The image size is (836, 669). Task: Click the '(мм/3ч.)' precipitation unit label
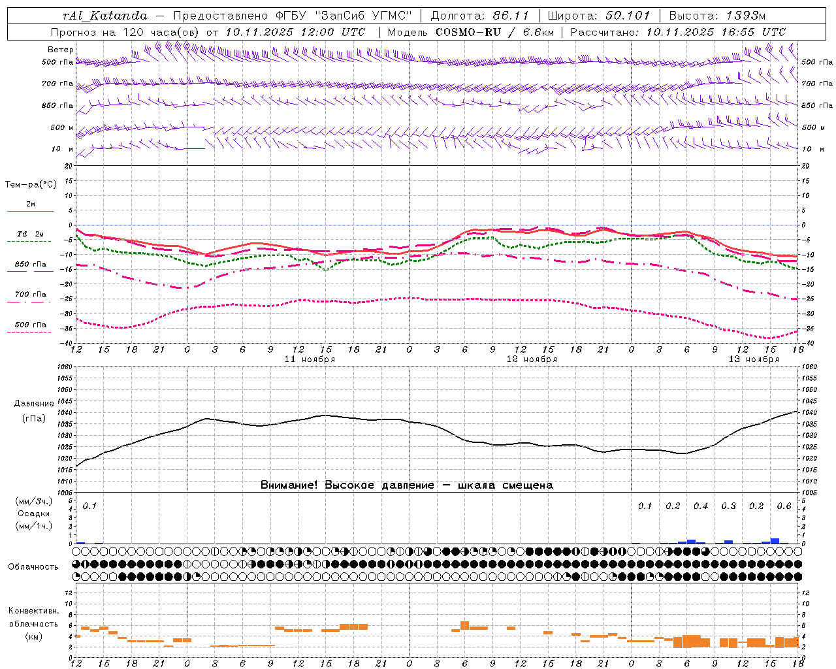[x=34, y=502]
